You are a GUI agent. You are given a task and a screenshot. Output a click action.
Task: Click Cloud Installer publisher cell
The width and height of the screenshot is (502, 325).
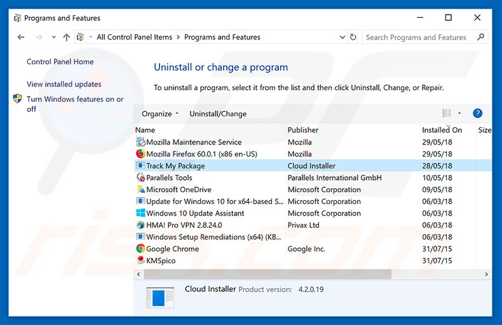pos(311,166)
